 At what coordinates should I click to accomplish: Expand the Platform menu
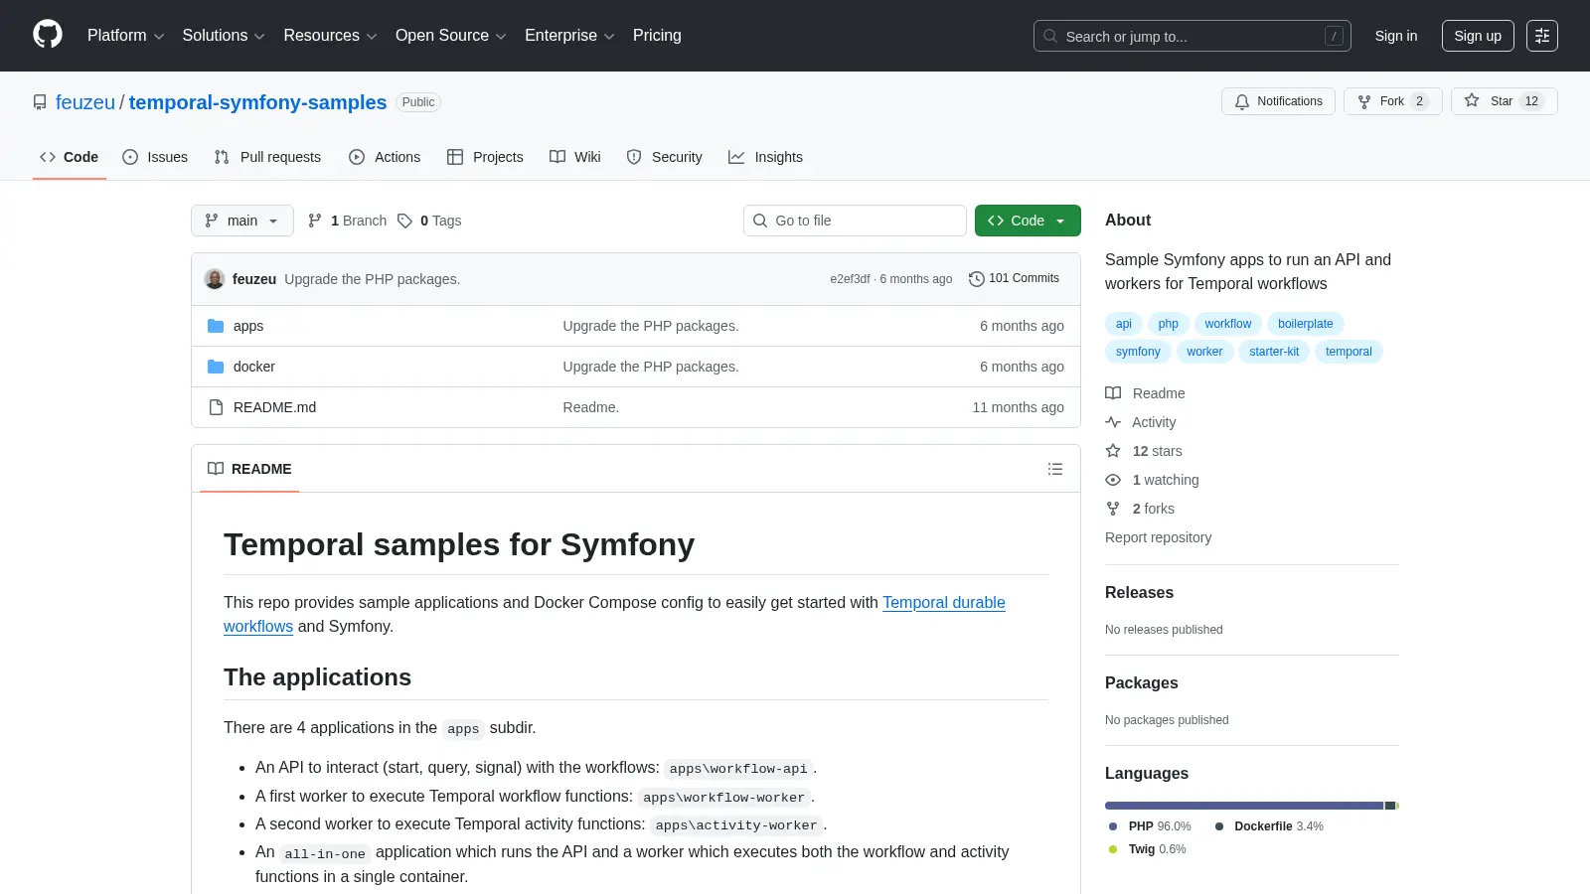click(125, 36)
